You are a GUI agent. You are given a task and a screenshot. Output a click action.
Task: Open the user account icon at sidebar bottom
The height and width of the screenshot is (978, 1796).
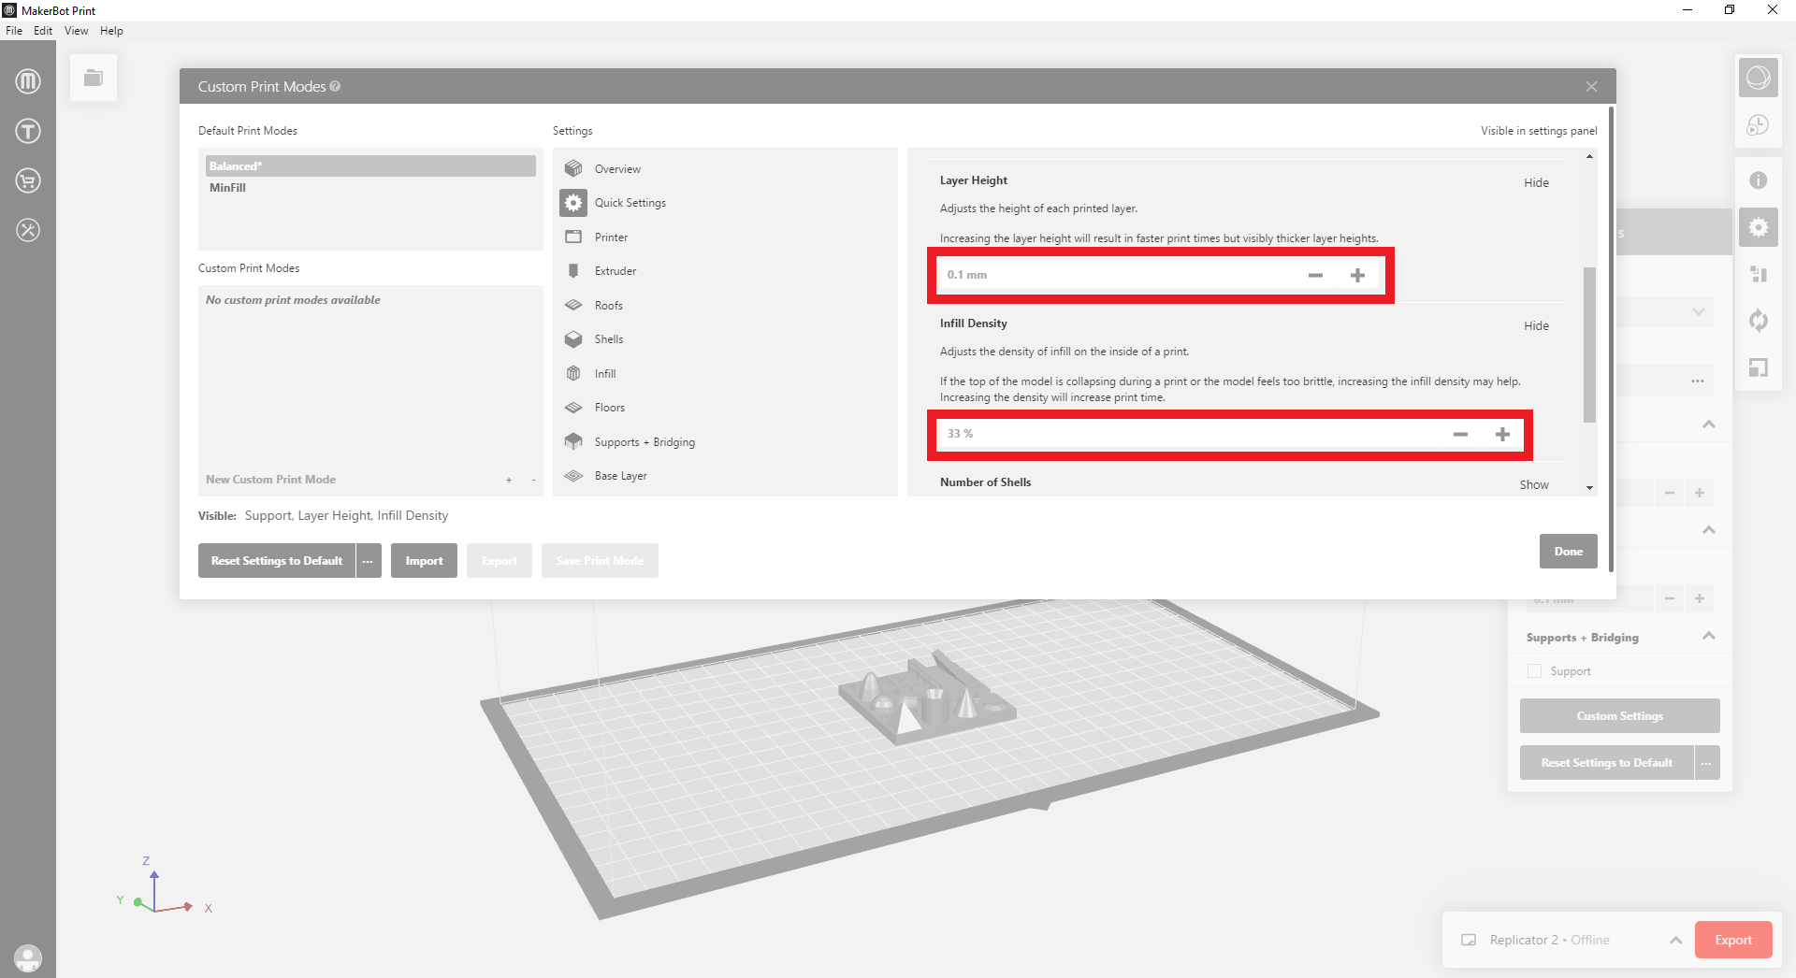tap(28, 958)
